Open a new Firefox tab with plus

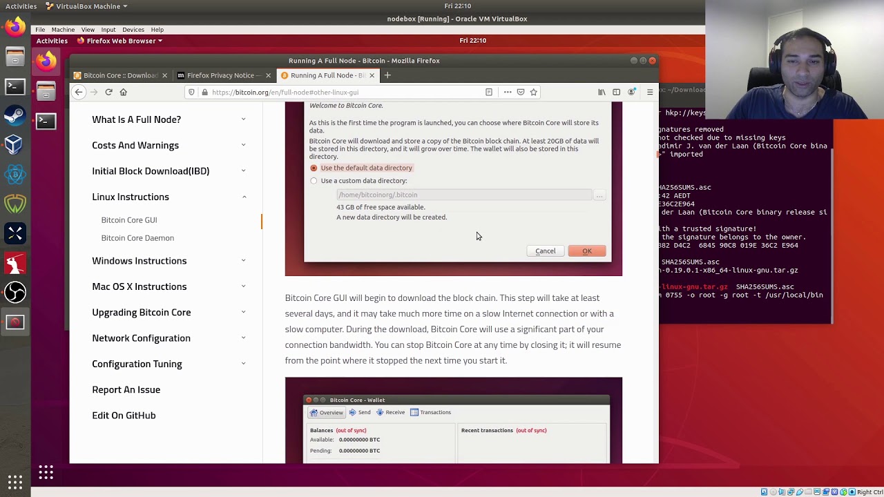387,75
